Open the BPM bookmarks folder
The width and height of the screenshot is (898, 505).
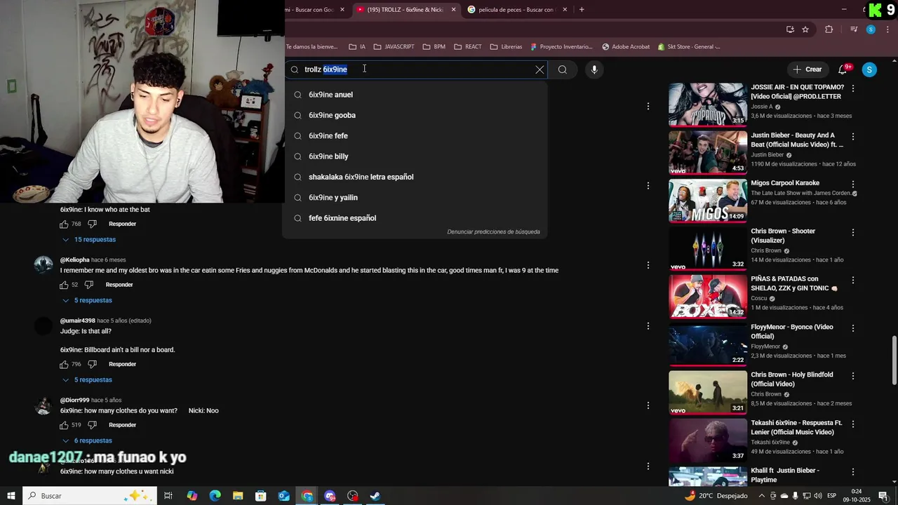434,47
